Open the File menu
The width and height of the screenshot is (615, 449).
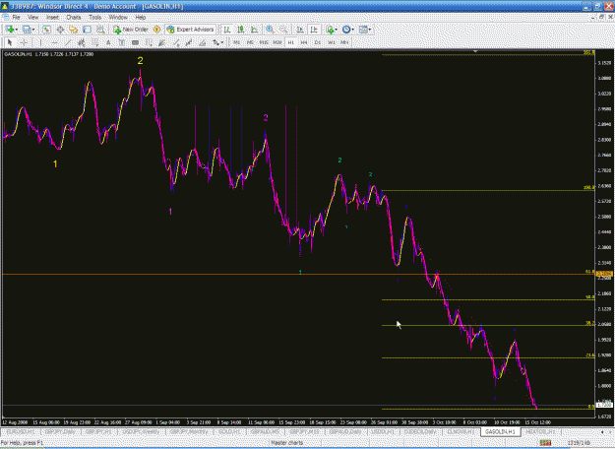click(x=16, y=18)
